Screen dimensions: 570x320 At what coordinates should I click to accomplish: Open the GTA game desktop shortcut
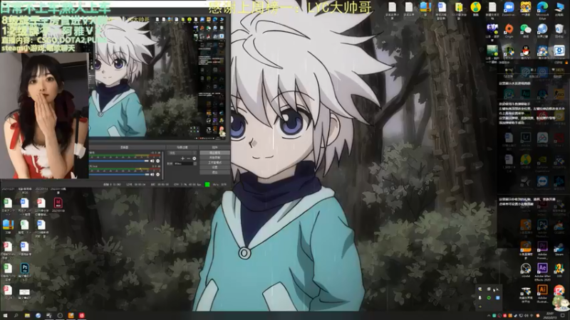(492, 29)
